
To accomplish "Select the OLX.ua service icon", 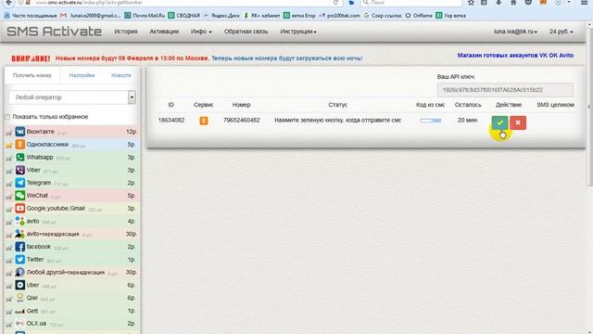I will coord(20,324).
